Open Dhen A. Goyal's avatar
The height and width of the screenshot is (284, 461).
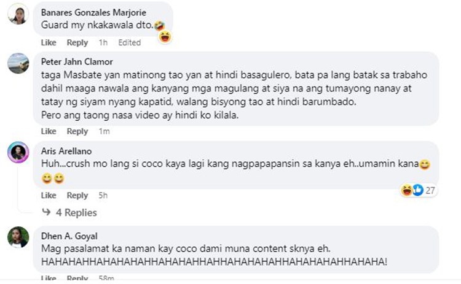[18, 237]
